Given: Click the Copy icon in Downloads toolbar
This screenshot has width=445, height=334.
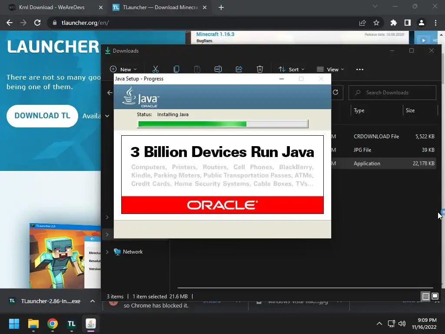Looking at the screenshot, I should [x=176, y=69].
